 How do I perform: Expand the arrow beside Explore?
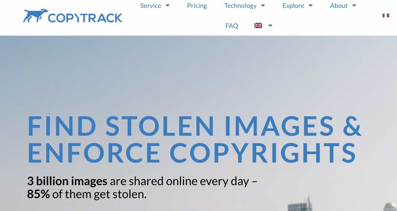pos(311,6)
